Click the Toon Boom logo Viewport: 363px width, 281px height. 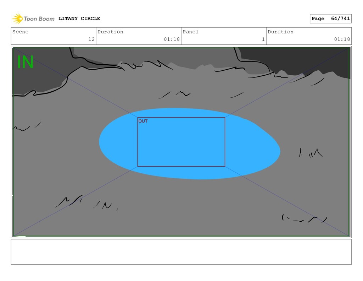click(x=33, y=18)
